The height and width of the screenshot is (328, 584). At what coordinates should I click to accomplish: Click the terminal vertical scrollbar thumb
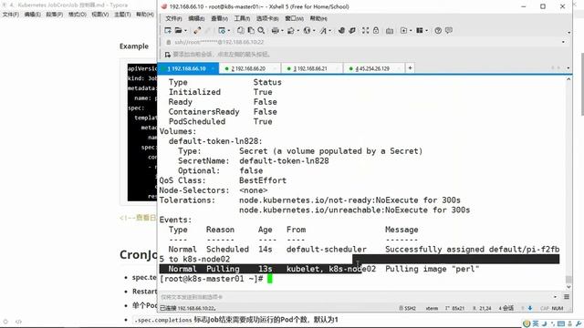coord(568,280)
